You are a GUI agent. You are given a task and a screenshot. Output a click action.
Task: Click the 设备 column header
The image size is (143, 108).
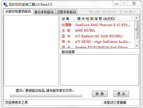pyautogui.click(x=67, y=19)
